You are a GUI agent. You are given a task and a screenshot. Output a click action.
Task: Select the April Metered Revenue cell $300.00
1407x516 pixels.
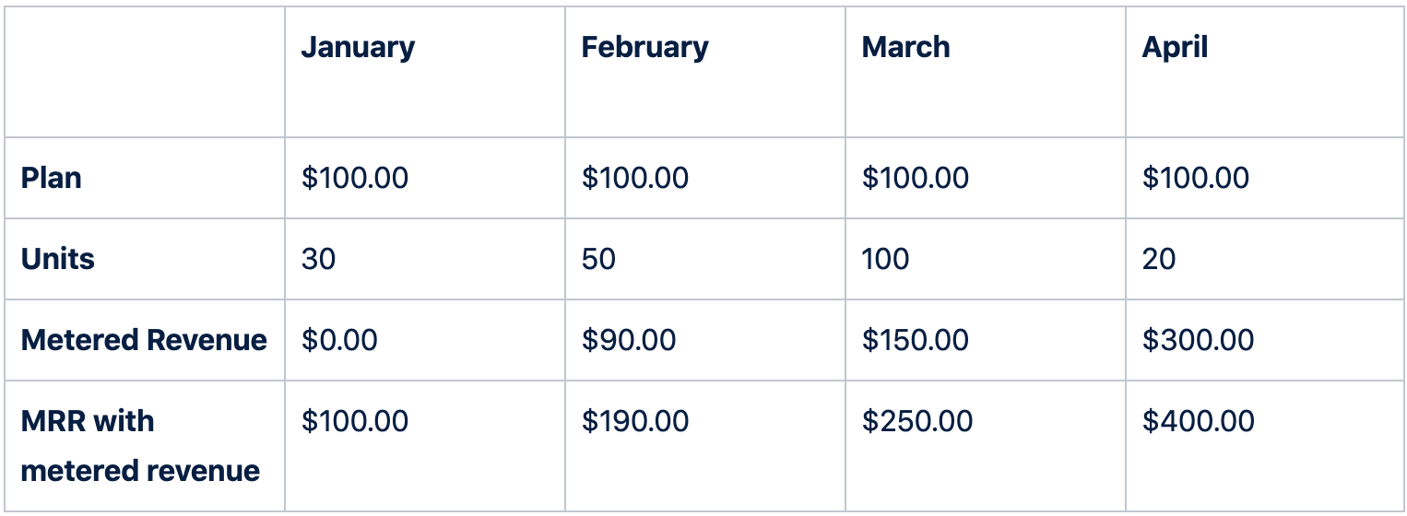pos(1198,340)
